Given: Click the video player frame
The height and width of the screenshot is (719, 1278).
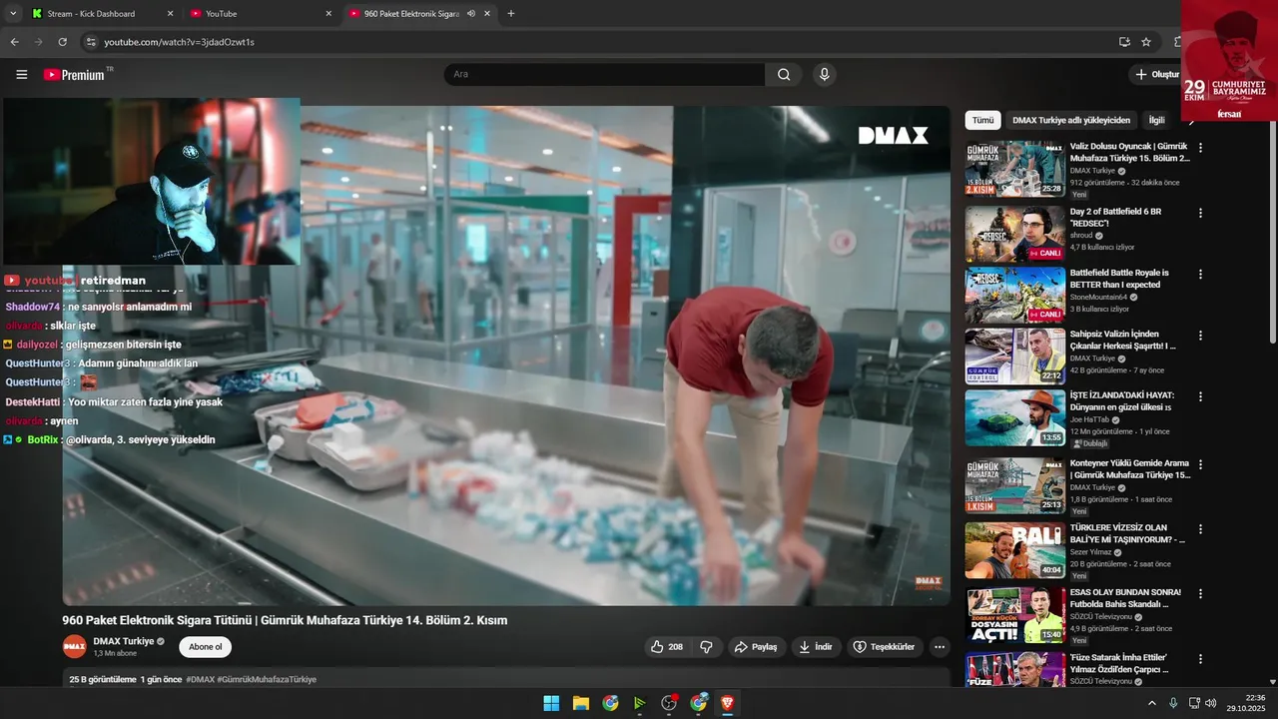Looking at the screenshot, I should click(506, 356).
